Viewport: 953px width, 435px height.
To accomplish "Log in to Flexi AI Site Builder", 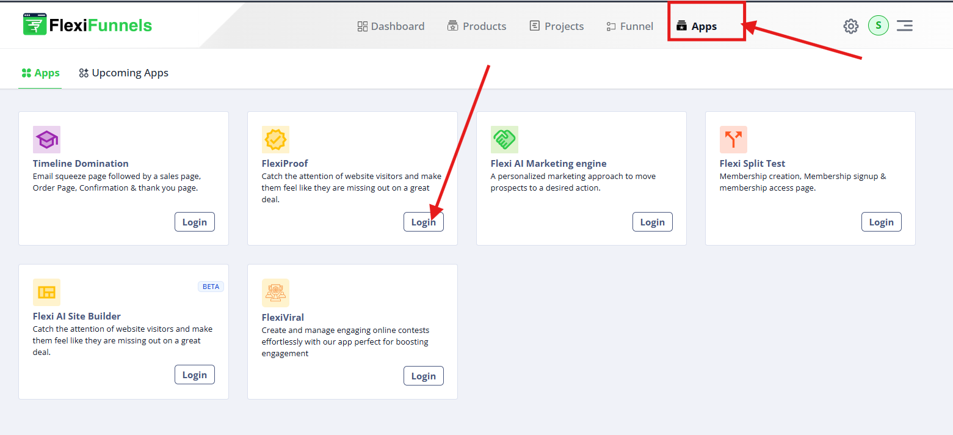I will pyautogui.click(x=195, y=375).
